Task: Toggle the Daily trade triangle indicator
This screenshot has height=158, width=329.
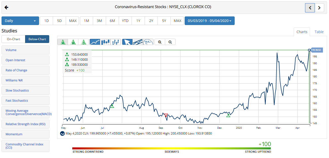Action: coord(83,42)
